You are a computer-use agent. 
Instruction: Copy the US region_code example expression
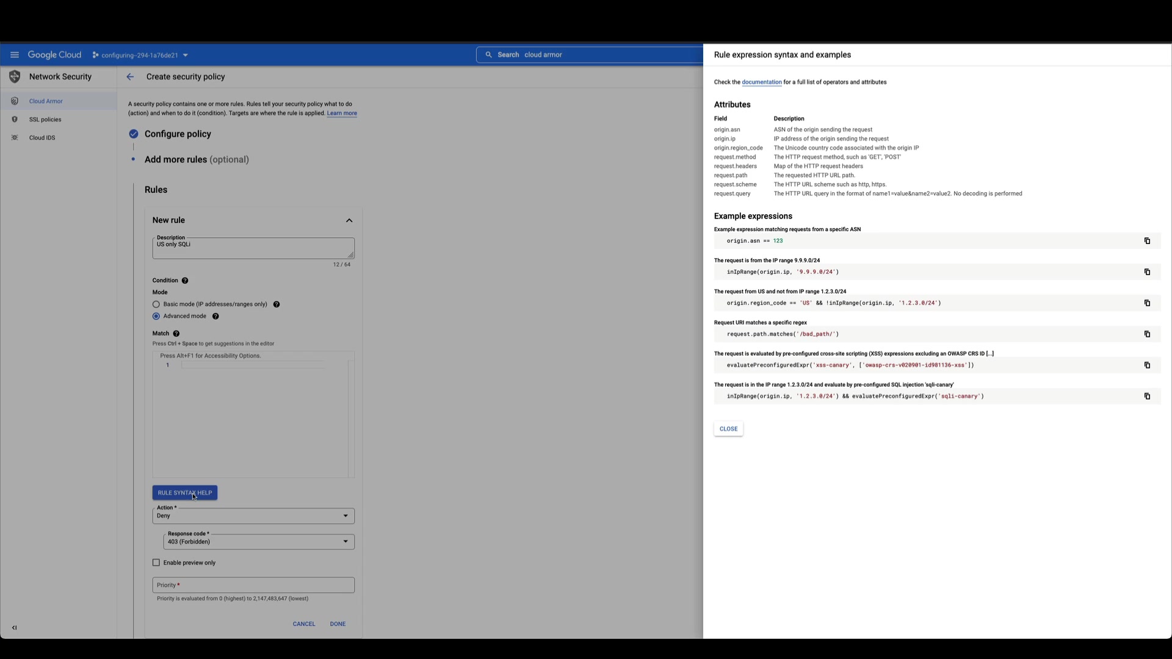(1147, 303)
